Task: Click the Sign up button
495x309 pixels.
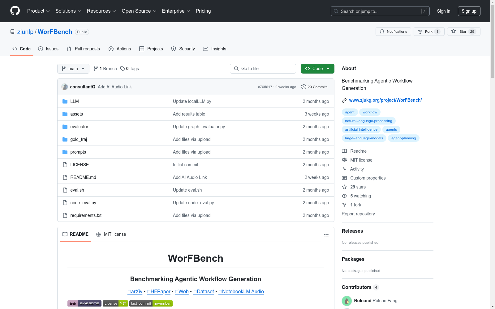Action: click(469, 11)
